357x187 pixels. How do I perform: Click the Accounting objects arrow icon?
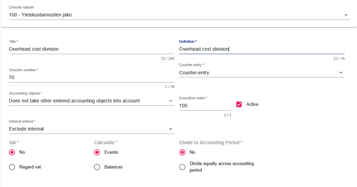click(x=170, y=101)
